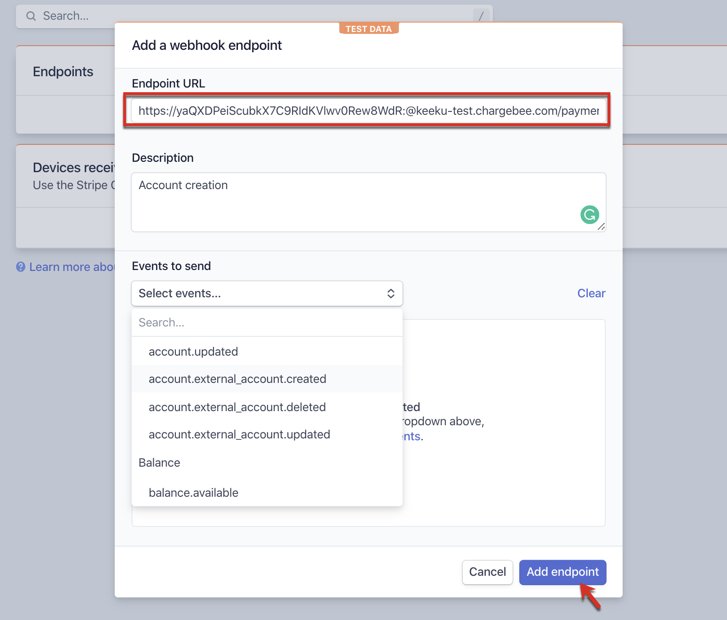Type in the events Search field

pos(267,323)
